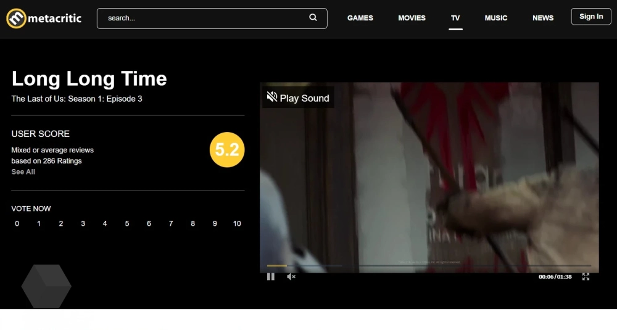Open the Movies menu
617x330 pixels.
(412, 18)
